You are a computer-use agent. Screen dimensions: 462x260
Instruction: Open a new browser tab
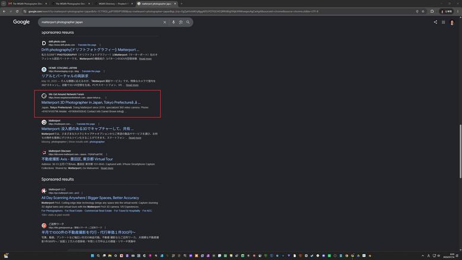coord(181,4)
